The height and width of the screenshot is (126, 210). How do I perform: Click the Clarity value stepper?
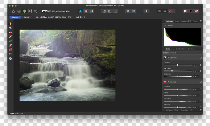[200, 95]
